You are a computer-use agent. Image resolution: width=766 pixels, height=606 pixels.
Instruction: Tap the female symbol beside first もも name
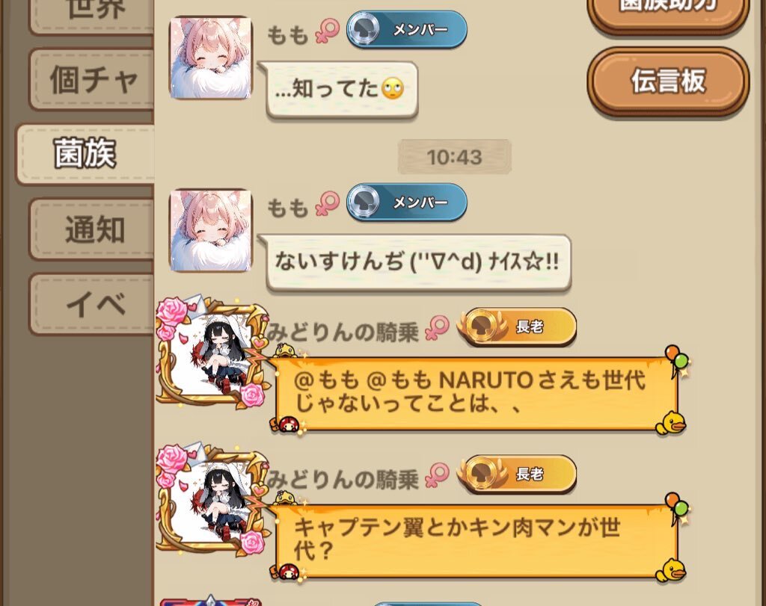click(x=327, y=31)
